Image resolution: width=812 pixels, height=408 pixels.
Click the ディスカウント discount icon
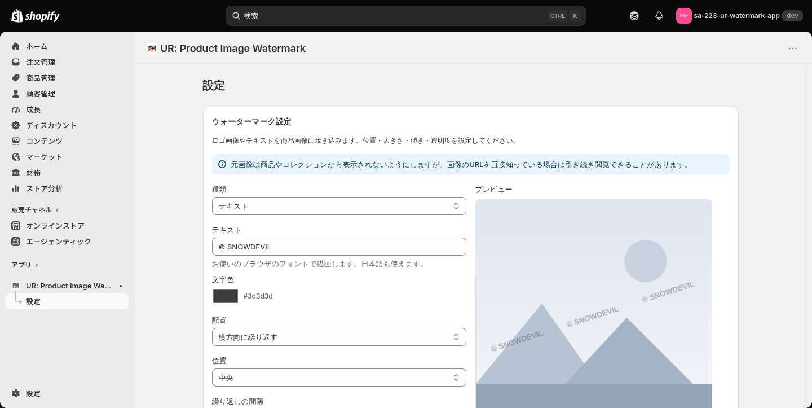coord(16,125)
